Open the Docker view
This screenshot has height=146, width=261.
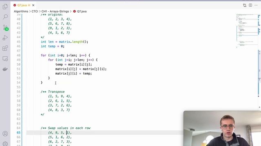[5, 69]
